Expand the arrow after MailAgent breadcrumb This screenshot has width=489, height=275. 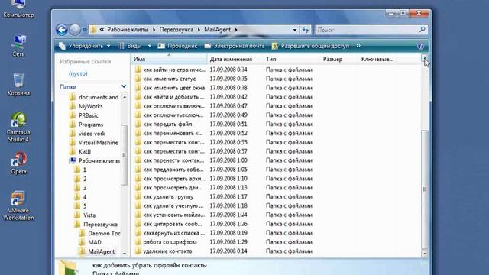coord(236,30)
